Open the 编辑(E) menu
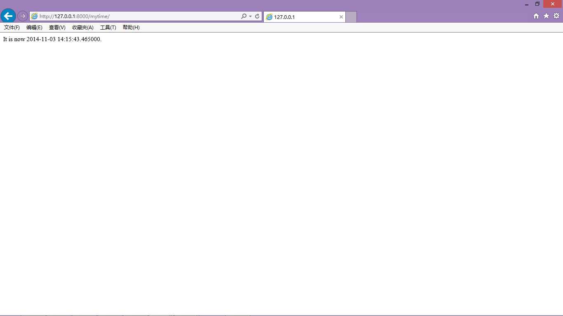This screenshot has height=316, width=563. click(34, 28)
